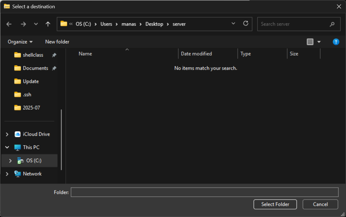Image resolution: width=346 pixels, height=217 pixels.
Task: Select the Update folder in sidebar
Action: [x=31, y=81]
